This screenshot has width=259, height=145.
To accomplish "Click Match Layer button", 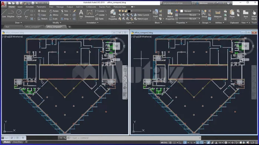I will click(141, 19).
